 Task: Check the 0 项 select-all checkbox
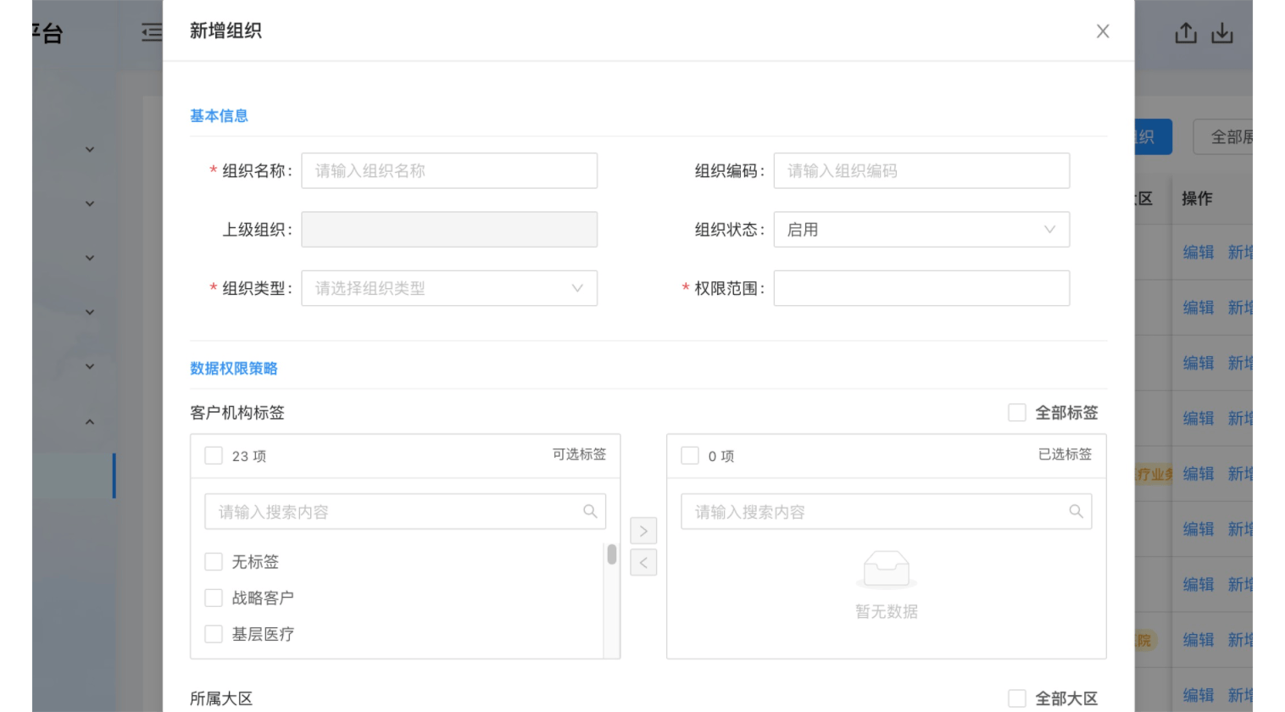(690, 456)
